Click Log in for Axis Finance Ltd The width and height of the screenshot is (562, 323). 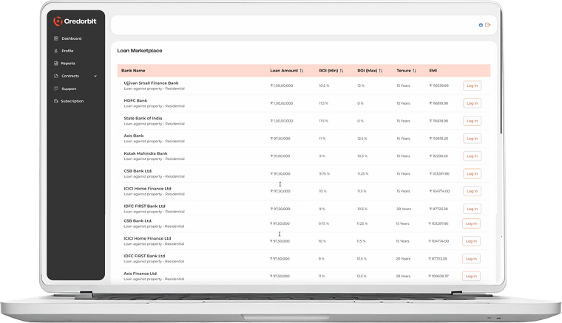[471, 277]
